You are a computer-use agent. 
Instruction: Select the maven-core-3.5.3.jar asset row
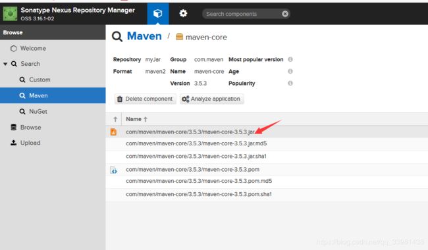click(267, 132)
